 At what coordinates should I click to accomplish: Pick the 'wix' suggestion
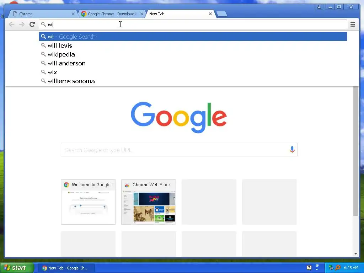click(193, 72)
